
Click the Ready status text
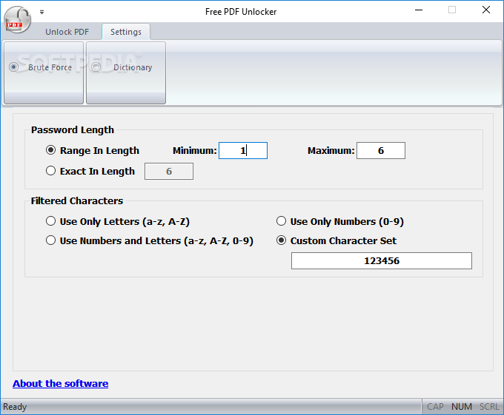15,407
